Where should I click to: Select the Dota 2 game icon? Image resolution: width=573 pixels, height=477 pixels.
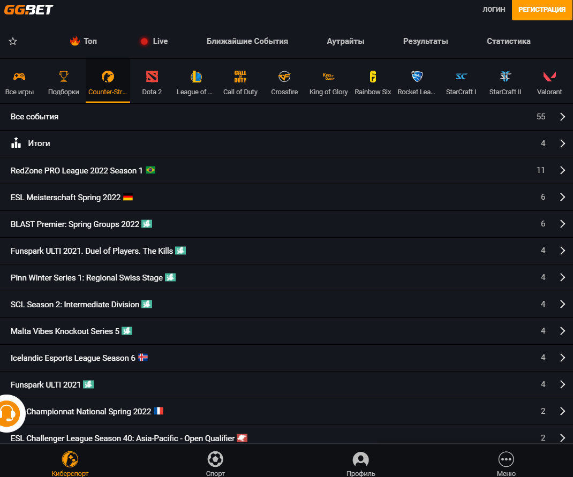click(152, 77)
